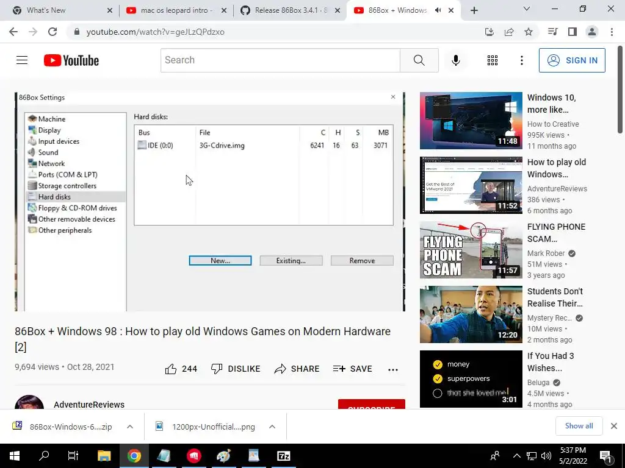Go to the YouTube home logo
Viewport: 625px width, 468px height.
[x=71, y=60]
